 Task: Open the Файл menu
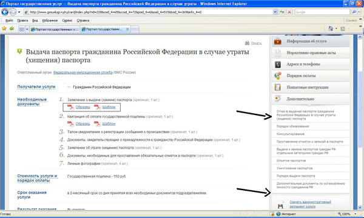click(x=9, y=21)
